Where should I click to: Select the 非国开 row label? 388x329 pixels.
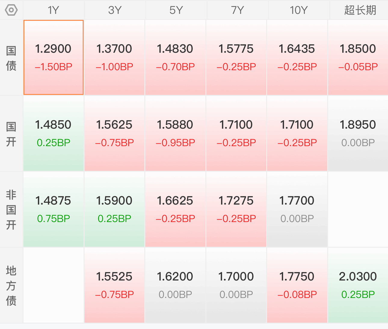[11, 210]
